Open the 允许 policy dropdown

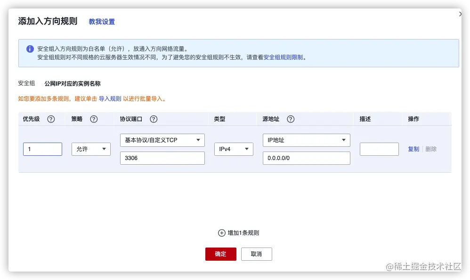[x=91, y=149]
